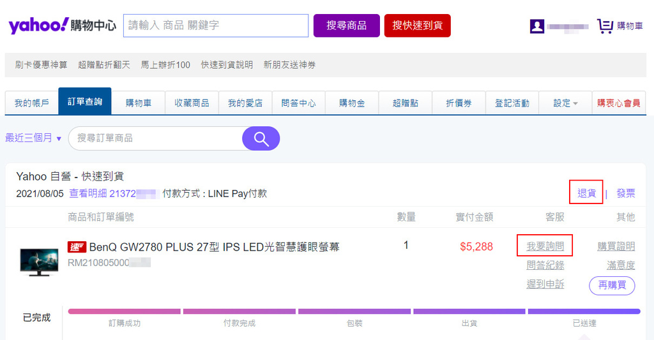
Task: Click the 馬上辦折100 promo link
Action: 165,65
